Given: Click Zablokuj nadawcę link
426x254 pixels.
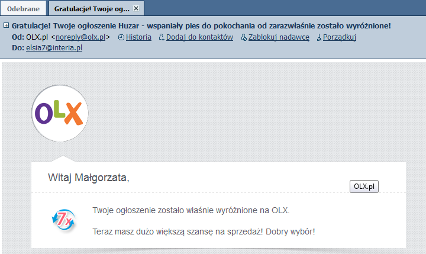Looking at the screenshot, I should coord(279,37).
